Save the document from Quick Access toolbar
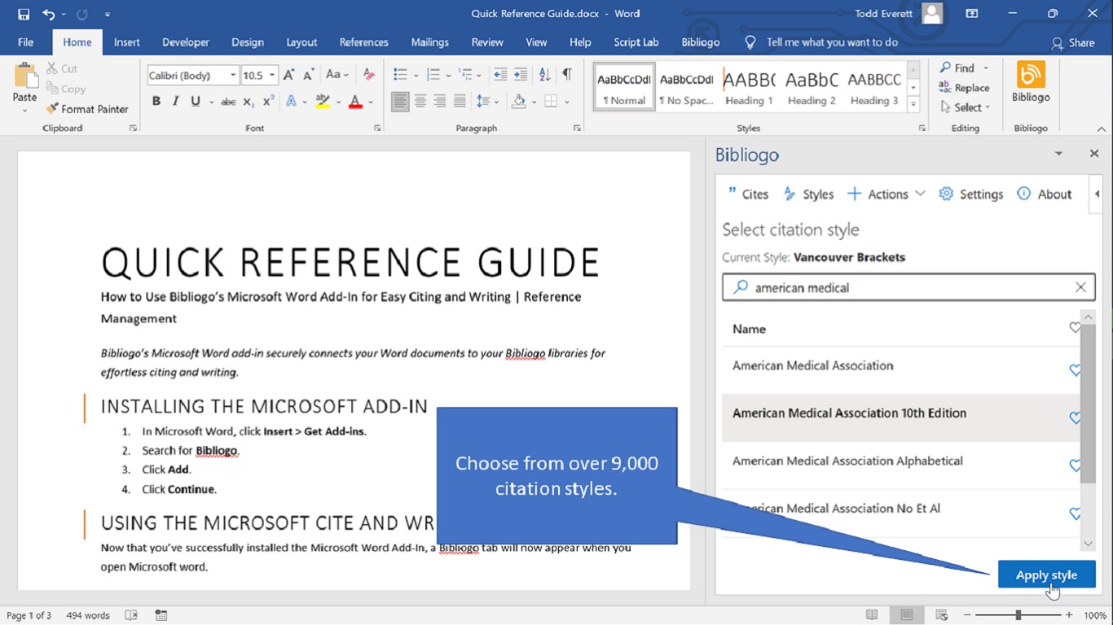 [x=23, y=14]
